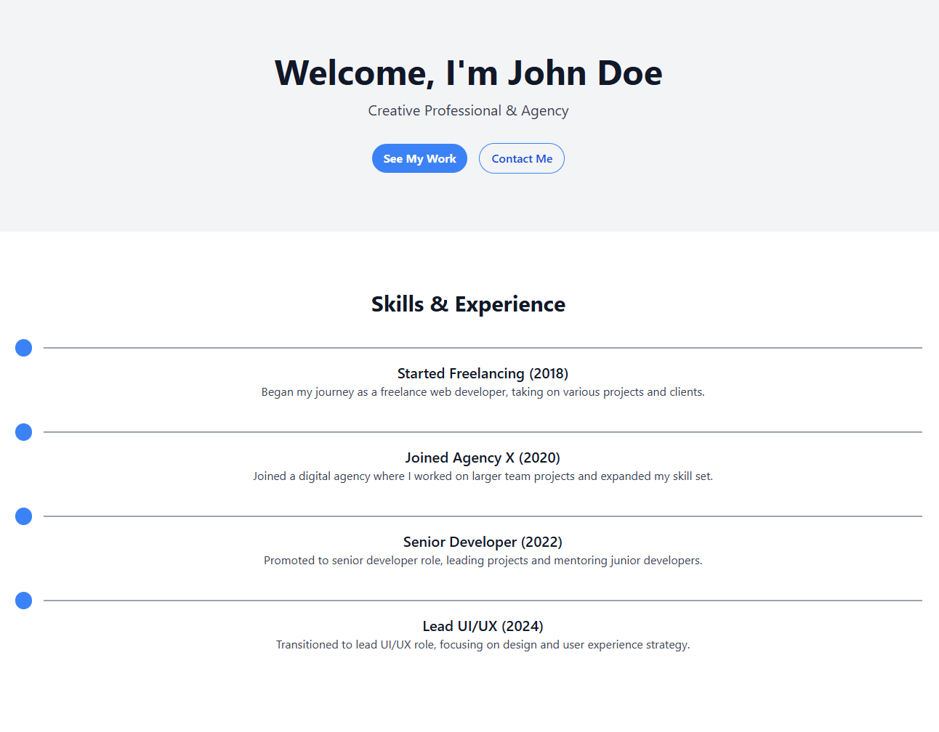This screenshot has height=732, width=939.
Task: Click the Senior Developer (2022) title
Action: click(483, 542)
